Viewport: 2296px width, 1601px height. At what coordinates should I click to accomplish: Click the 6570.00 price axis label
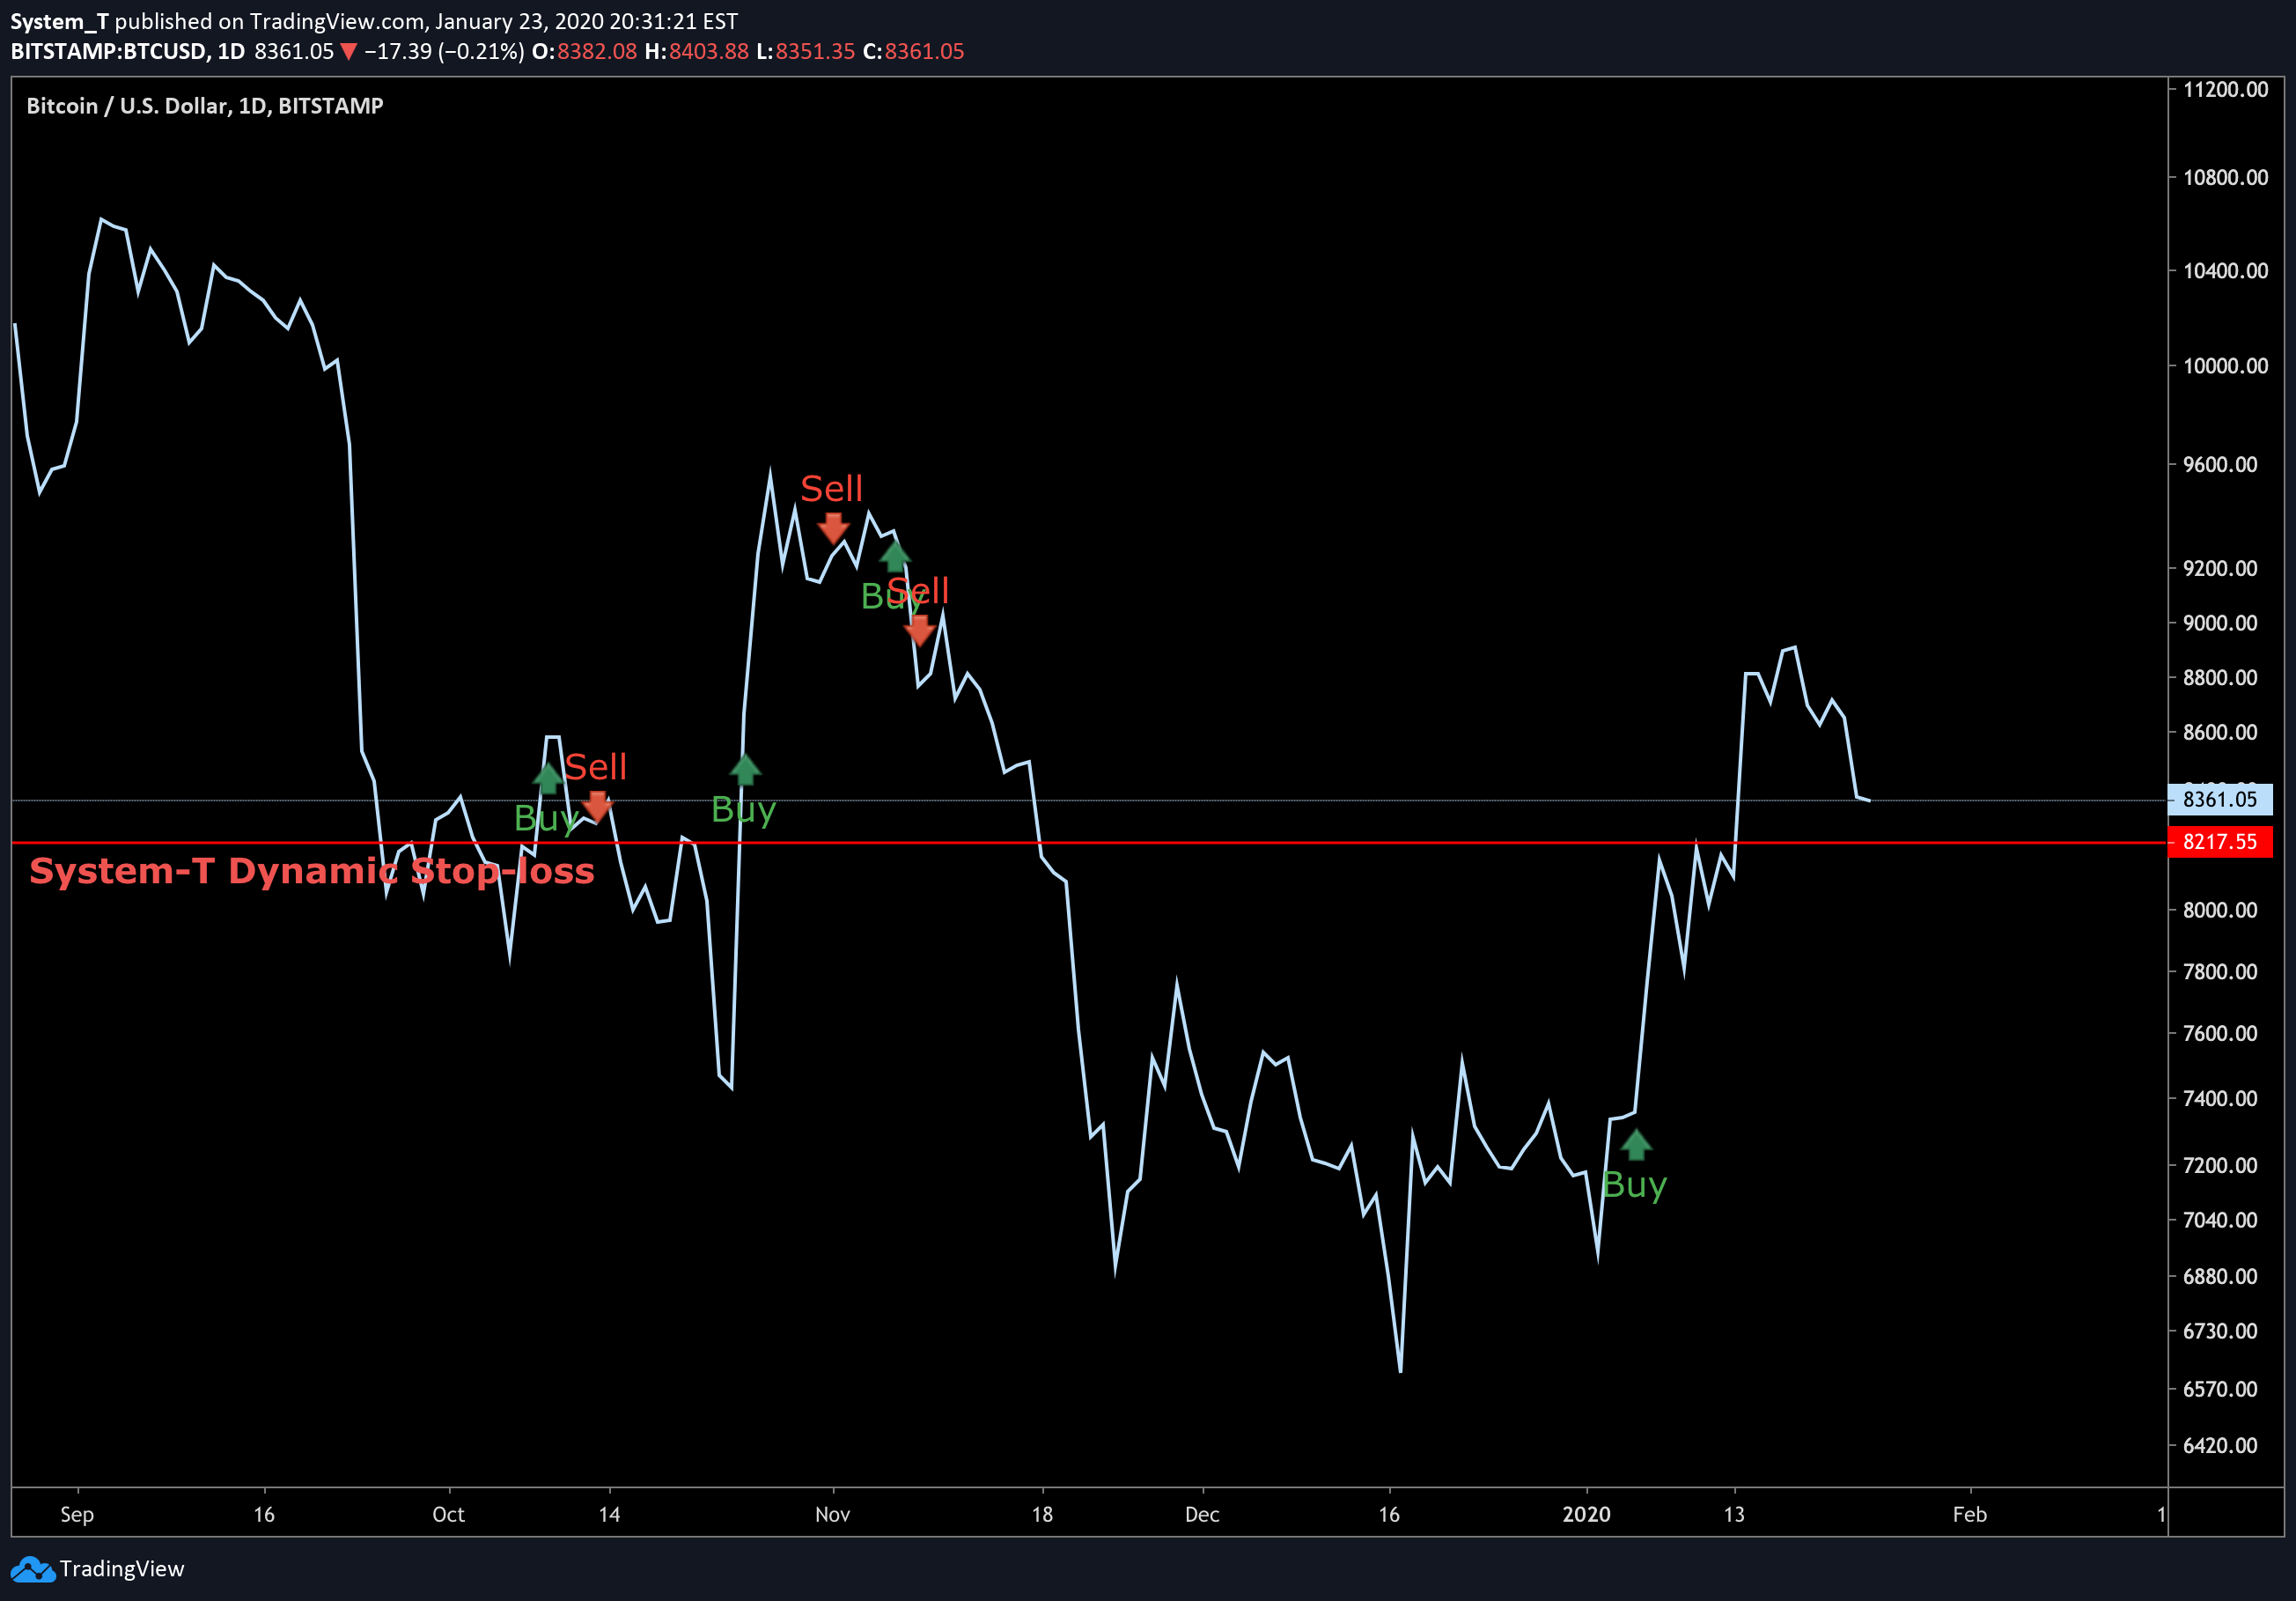click(x=2220, y=1390)
